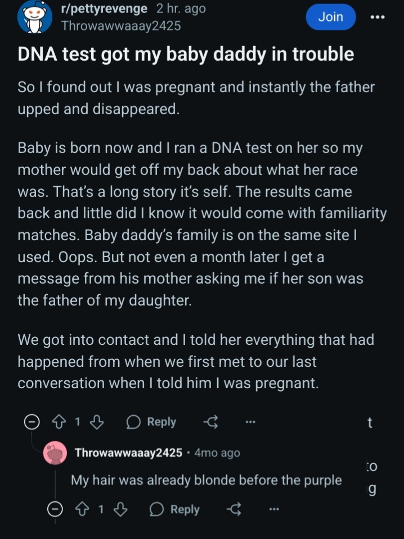Open the r/pettyrevenge subreddit avatar
Viewport: 404px width, 539px height.
click(35, 17)
